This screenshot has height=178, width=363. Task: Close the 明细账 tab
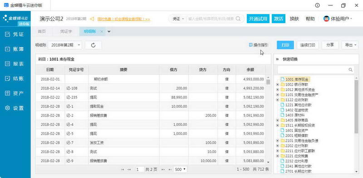point(101,32)
